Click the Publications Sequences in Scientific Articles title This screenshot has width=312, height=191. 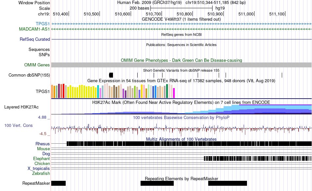[x=181, y=45]
